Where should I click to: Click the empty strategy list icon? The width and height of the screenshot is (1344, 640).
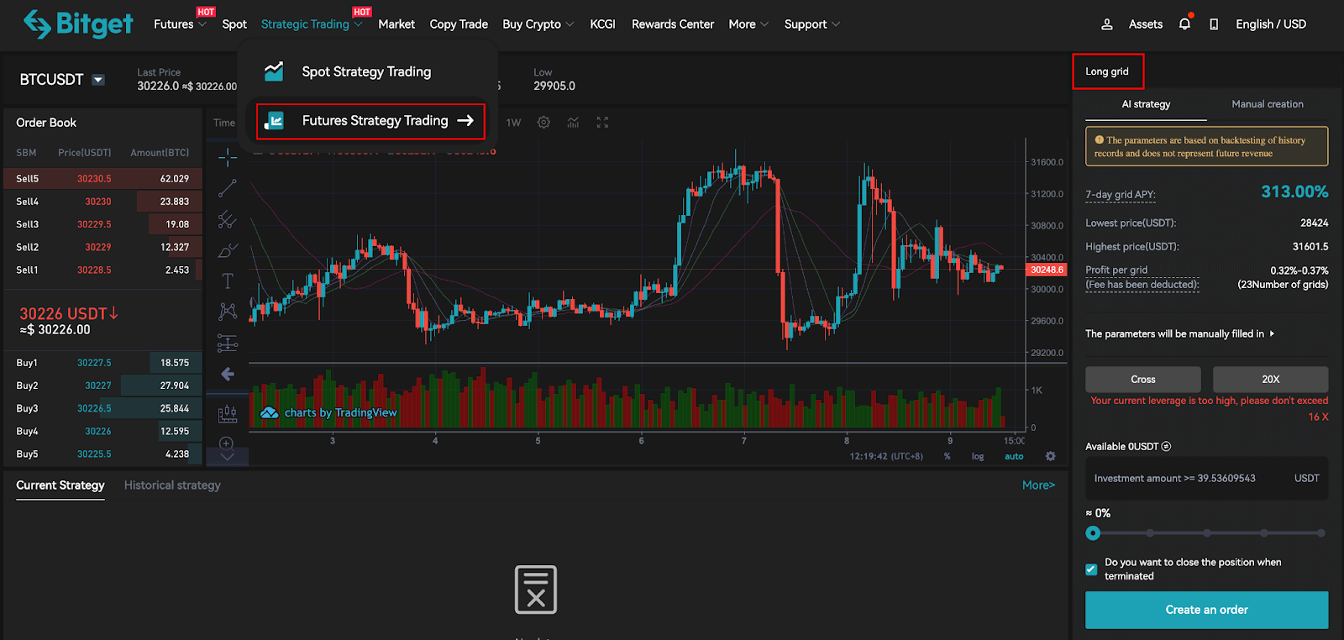[536, 590]
